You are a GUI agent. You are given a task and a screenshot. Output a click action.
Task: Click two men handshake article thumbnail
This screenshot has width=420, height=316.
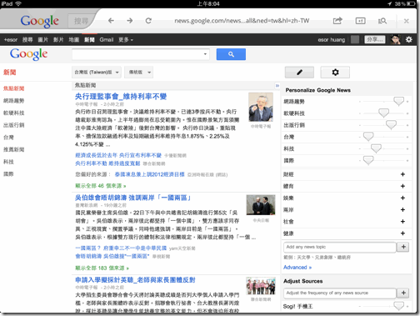pyautogui.click(x=261, y=205)
